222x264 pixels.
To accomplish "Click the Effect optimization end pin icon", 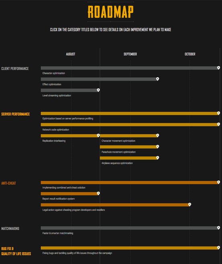I will click(157, 79).
